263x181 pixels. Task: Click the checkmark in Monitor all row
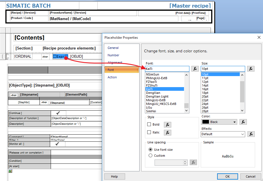click(x=57, y=144)
